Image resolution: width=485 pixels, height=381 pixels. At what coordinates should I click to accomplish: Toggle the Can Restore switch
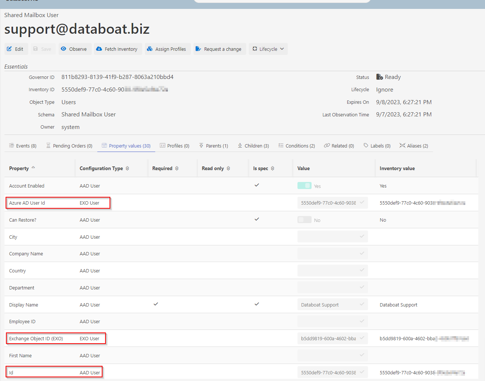[304, 220]
